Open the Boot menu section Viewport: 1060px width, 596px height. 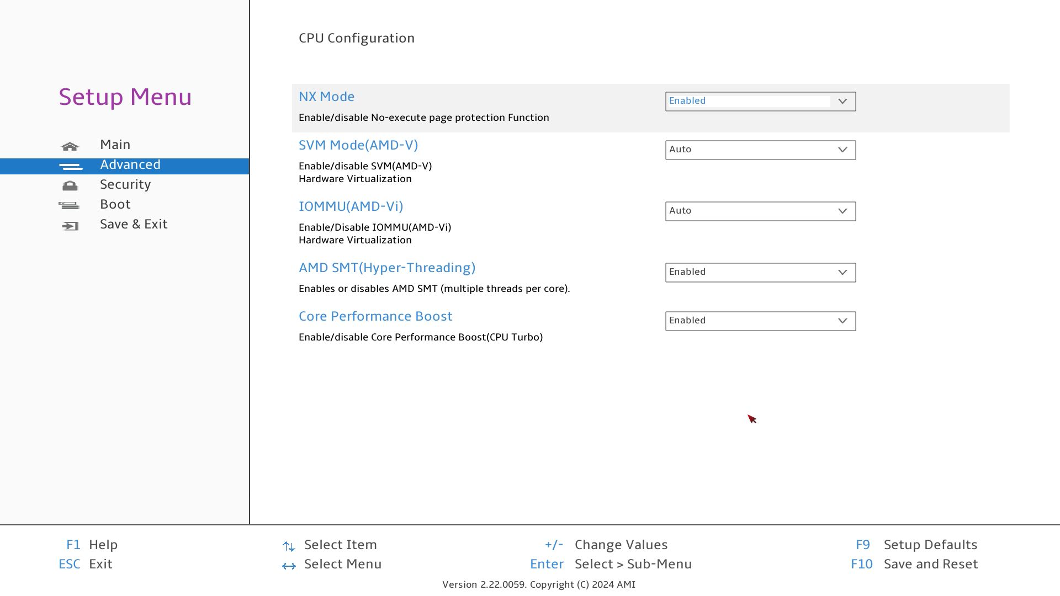[x=115, y=204]
